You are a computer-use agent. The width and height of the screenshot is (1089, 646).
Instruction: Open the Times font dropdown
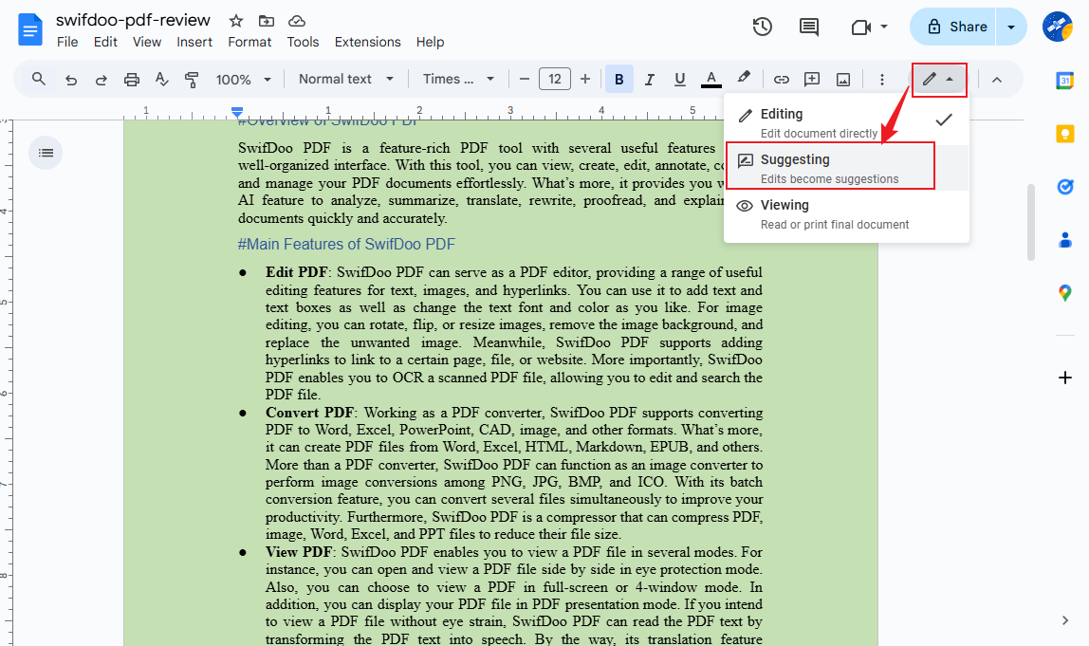pos(459,79)
